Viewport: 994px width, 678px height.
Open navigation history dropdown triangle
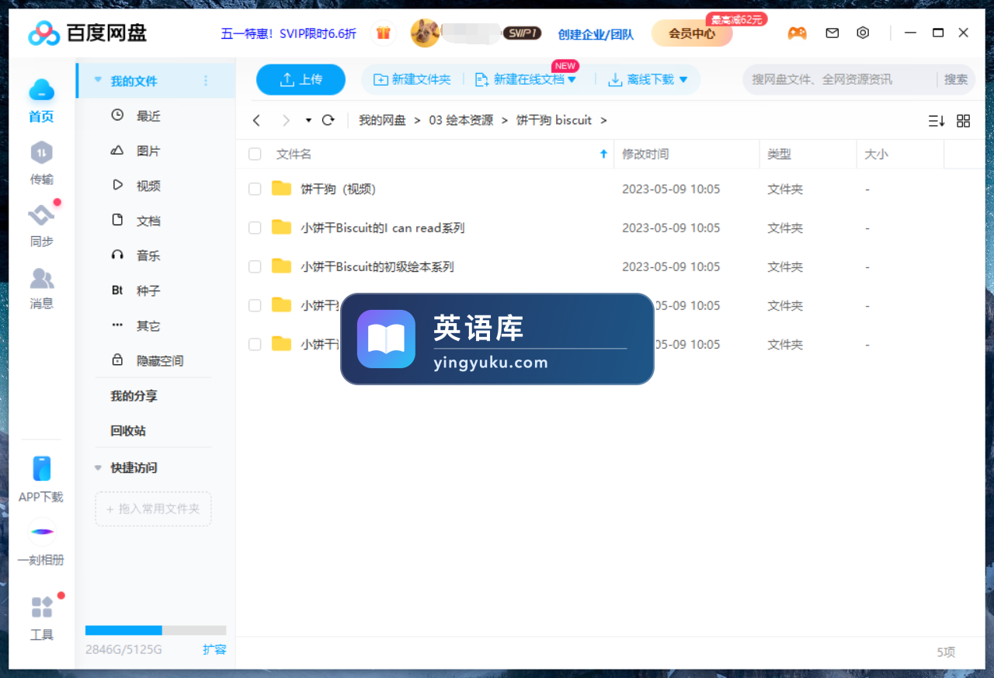[x=308, y=120]
